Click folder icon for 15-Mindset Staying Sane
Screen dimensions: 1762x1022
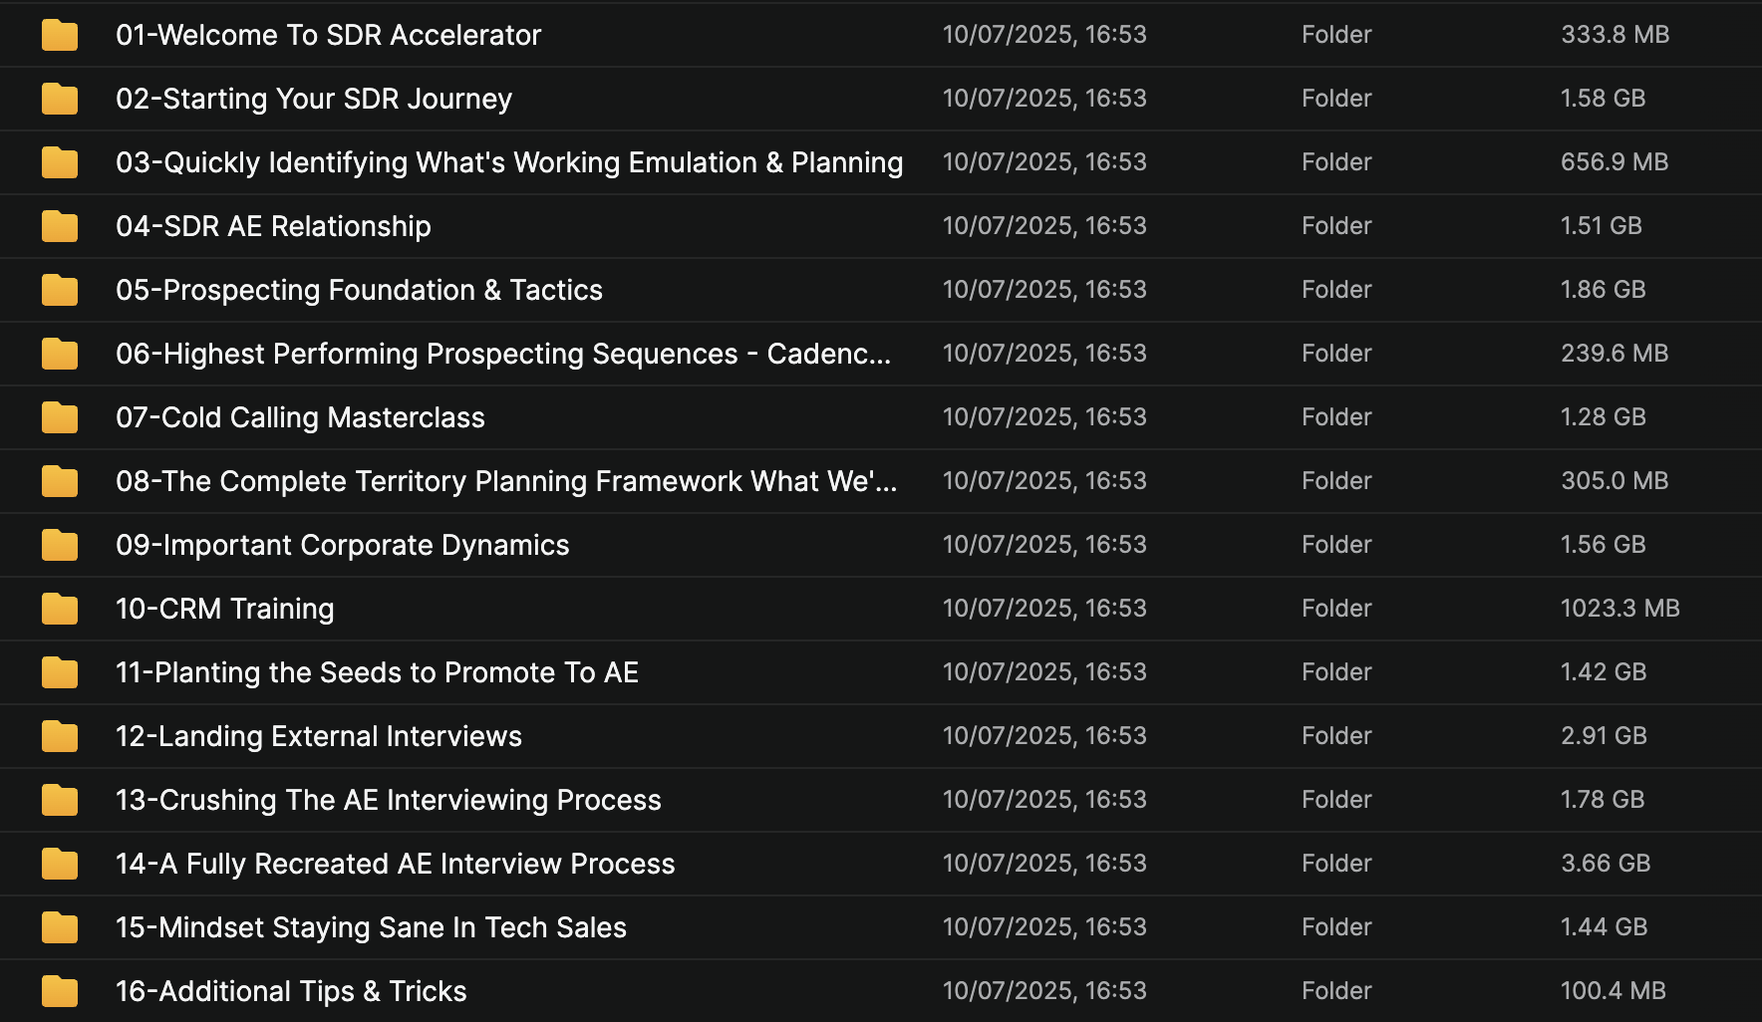60,927
